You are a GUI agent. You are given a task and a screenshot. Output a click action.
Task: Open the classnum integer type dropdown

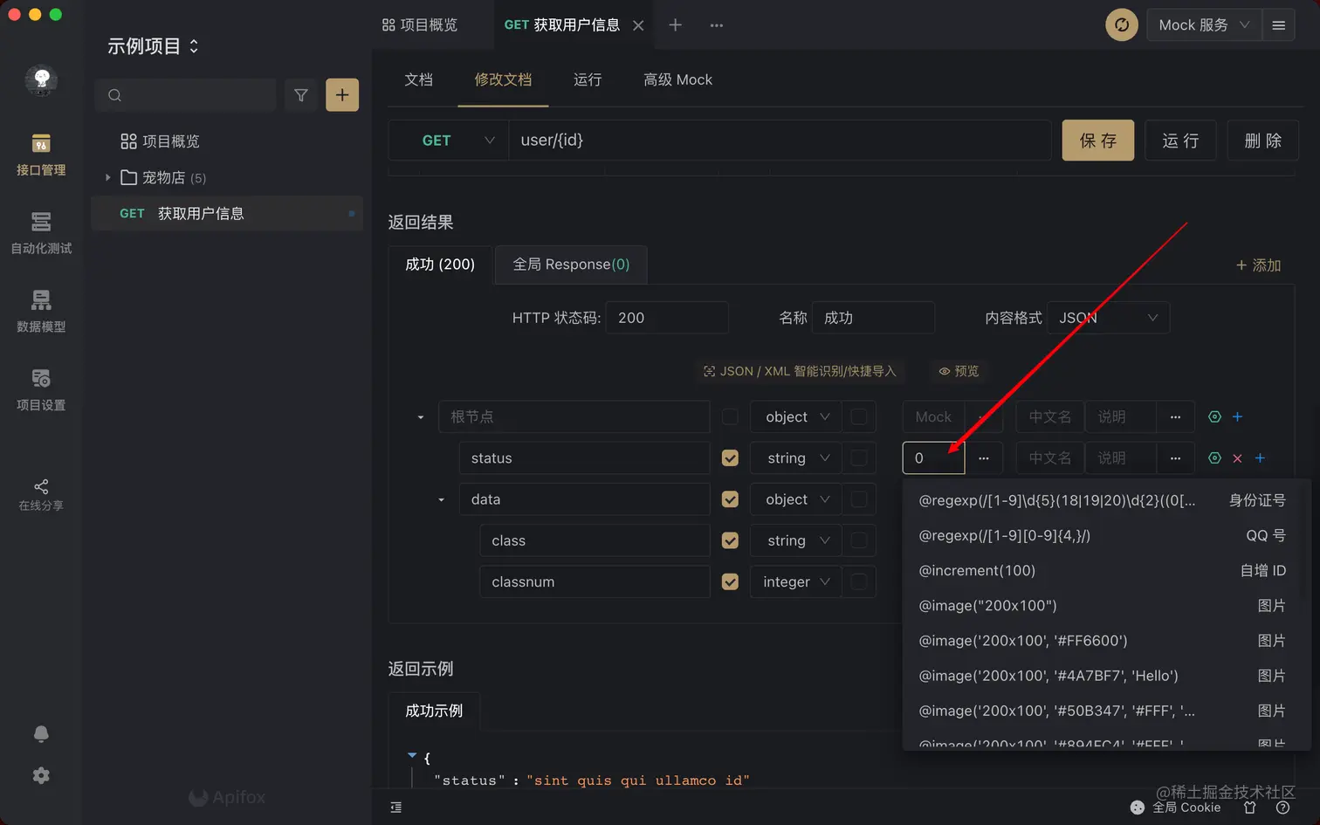796,581
